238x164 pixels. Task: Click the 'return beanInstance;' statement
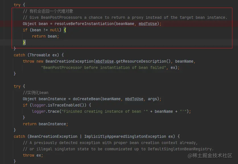tap(45, 124)
